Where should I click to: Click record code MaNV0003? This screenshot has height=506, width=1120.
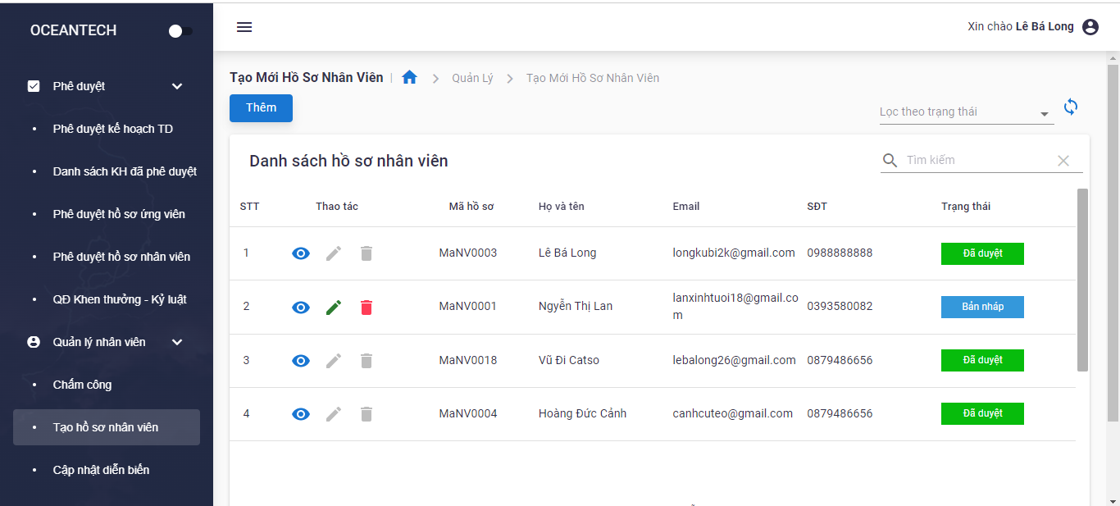pos(468,253)
